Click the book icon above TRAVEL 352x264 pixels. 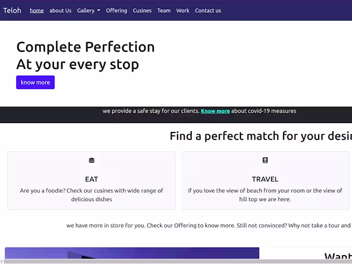265,161
